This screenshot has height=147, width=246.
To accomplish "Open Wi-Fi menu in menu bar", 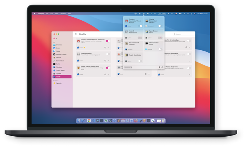I will (x=184, y=14).
